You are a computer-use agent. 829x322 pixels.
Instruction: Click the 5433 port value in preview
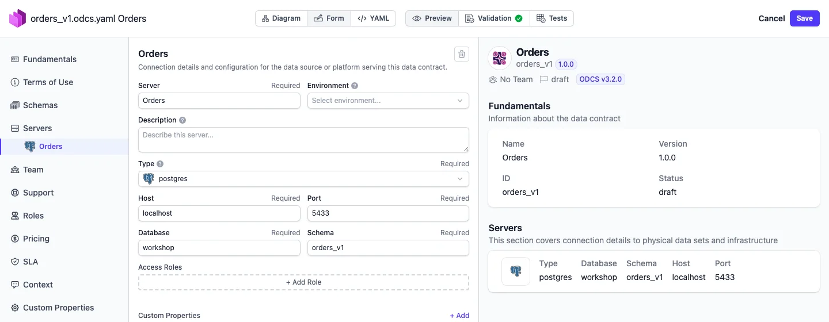click(725, 277)
